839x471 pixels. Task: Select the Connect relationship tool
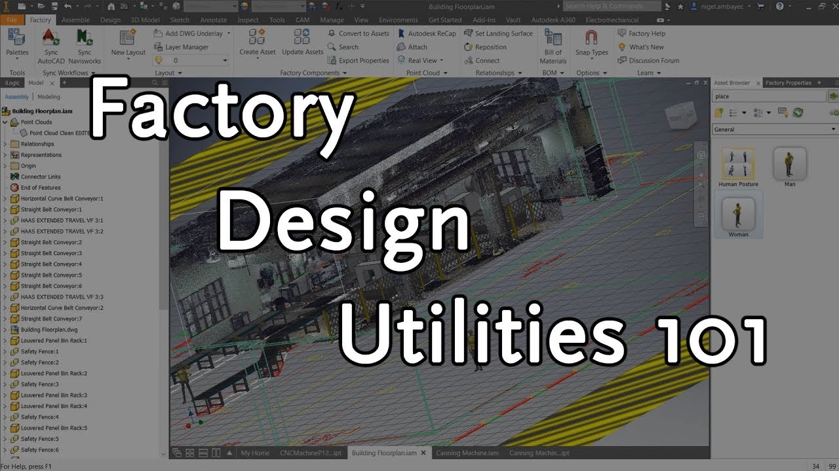481,61
